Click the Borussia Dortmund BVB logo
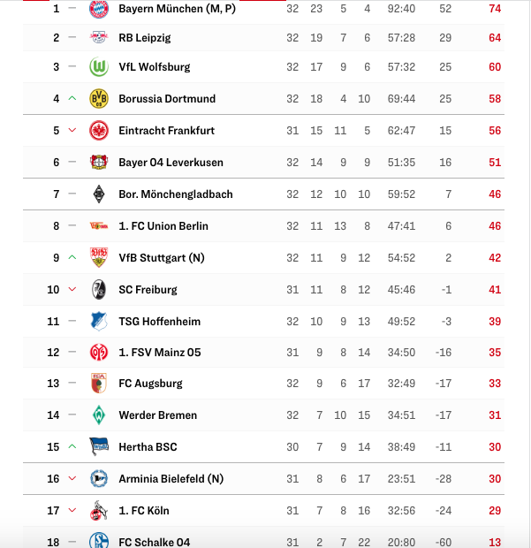 pyautogui.click(x=99, y=99)
